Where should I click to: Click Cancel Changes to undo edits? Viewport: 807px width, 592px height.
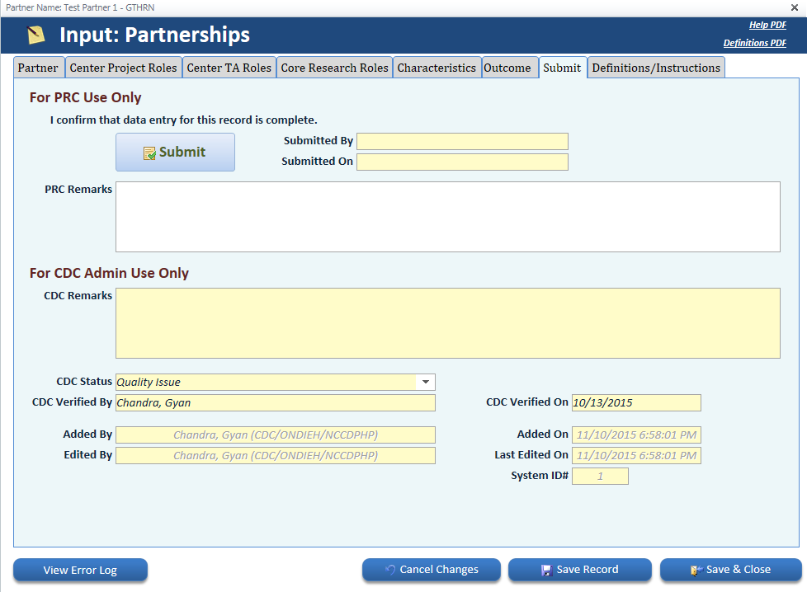432,570
